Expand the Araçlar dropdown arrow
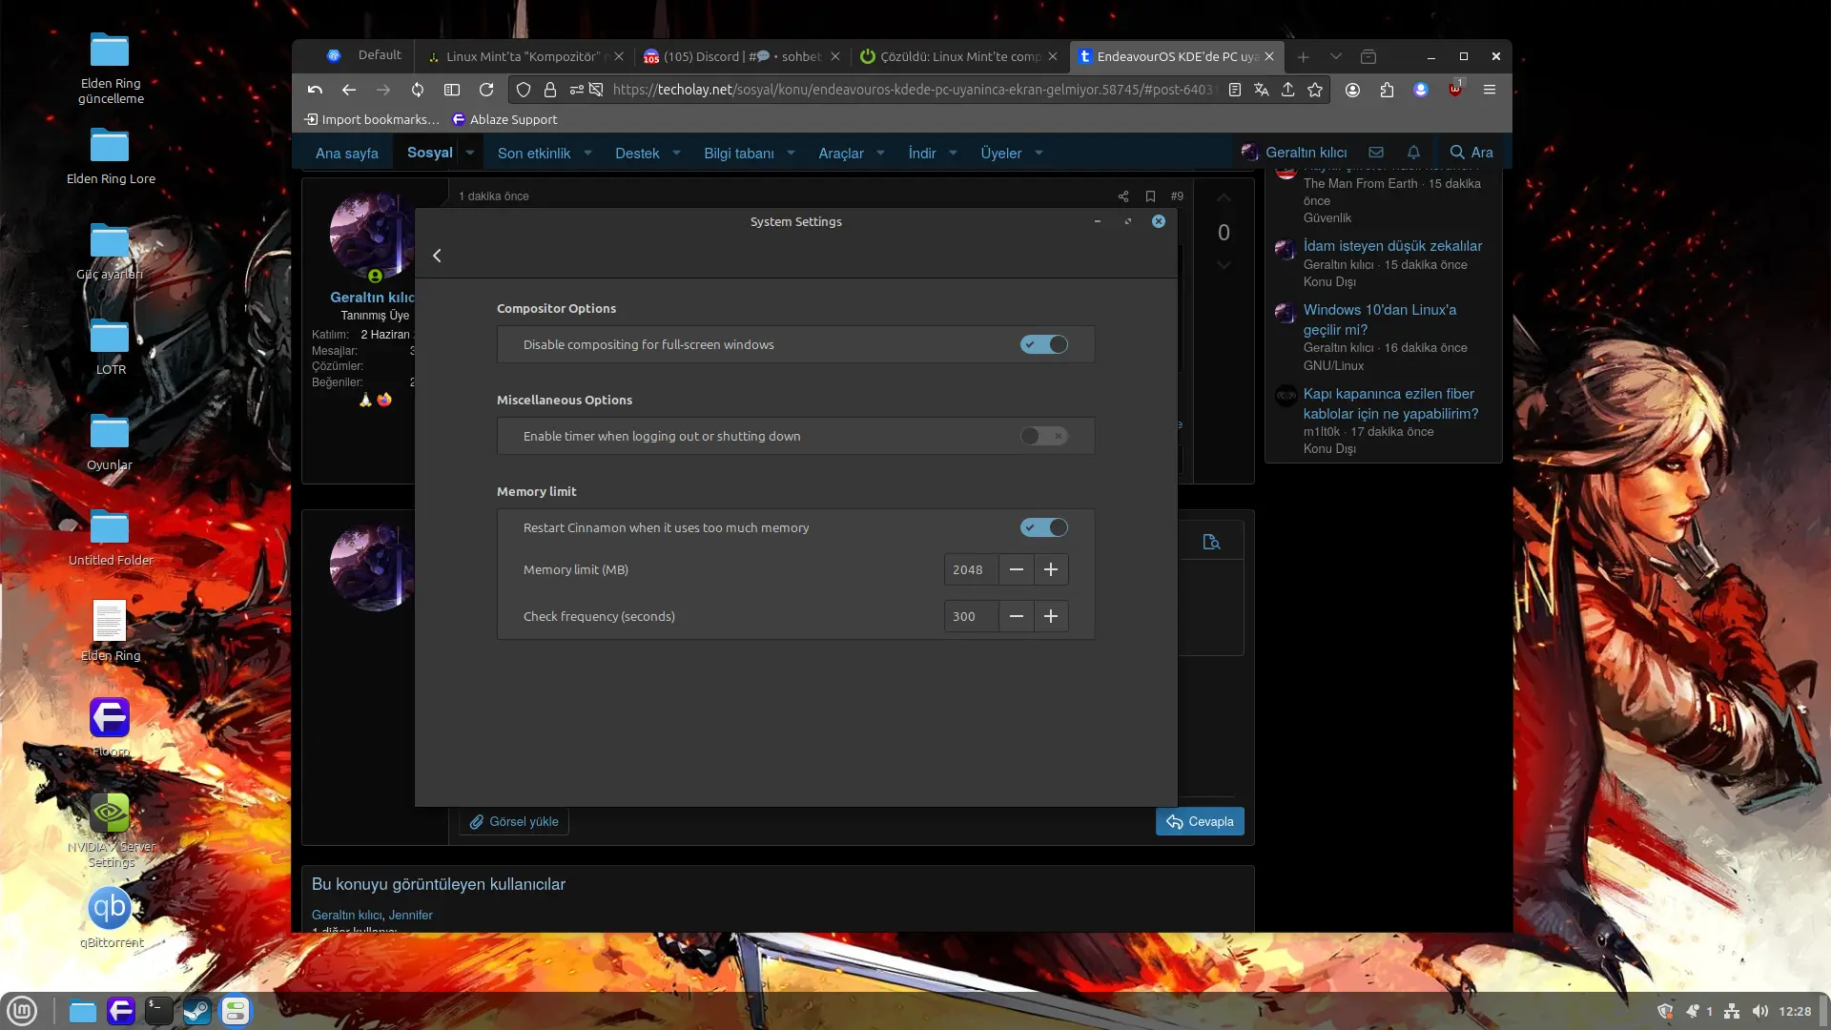Screen dimensions: 1831x1030 880,153
